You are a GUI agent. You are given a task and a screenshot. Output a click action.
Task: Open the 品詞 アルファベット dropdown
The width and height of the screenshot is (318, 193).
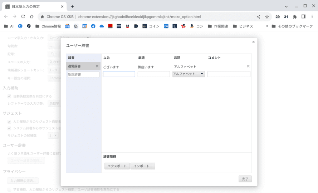(189, 74)
